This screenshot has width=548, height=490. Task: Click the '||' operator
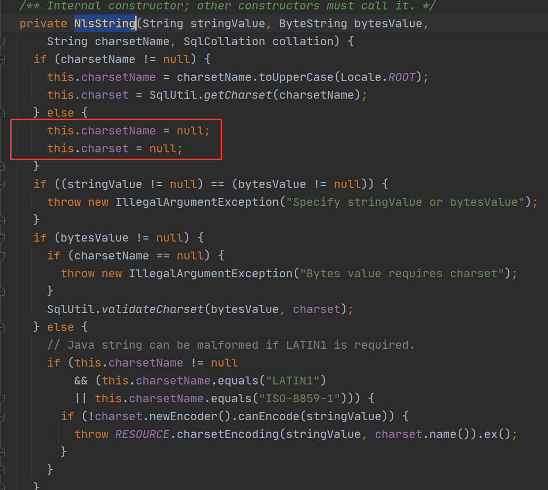coord(81,399)
